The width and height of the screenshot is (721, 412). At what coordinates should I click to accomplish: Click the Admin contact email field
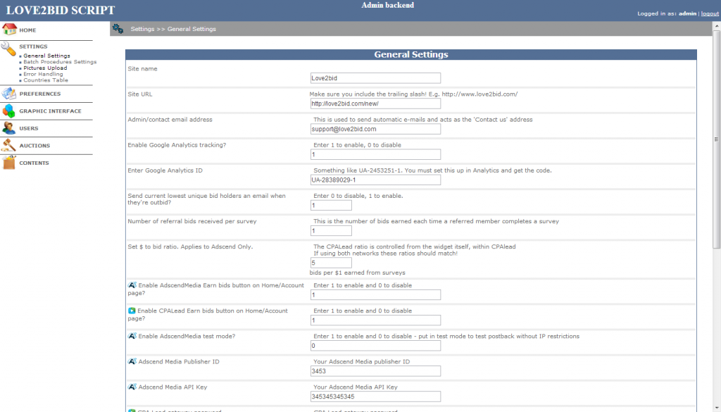click(x=375, y=129)
